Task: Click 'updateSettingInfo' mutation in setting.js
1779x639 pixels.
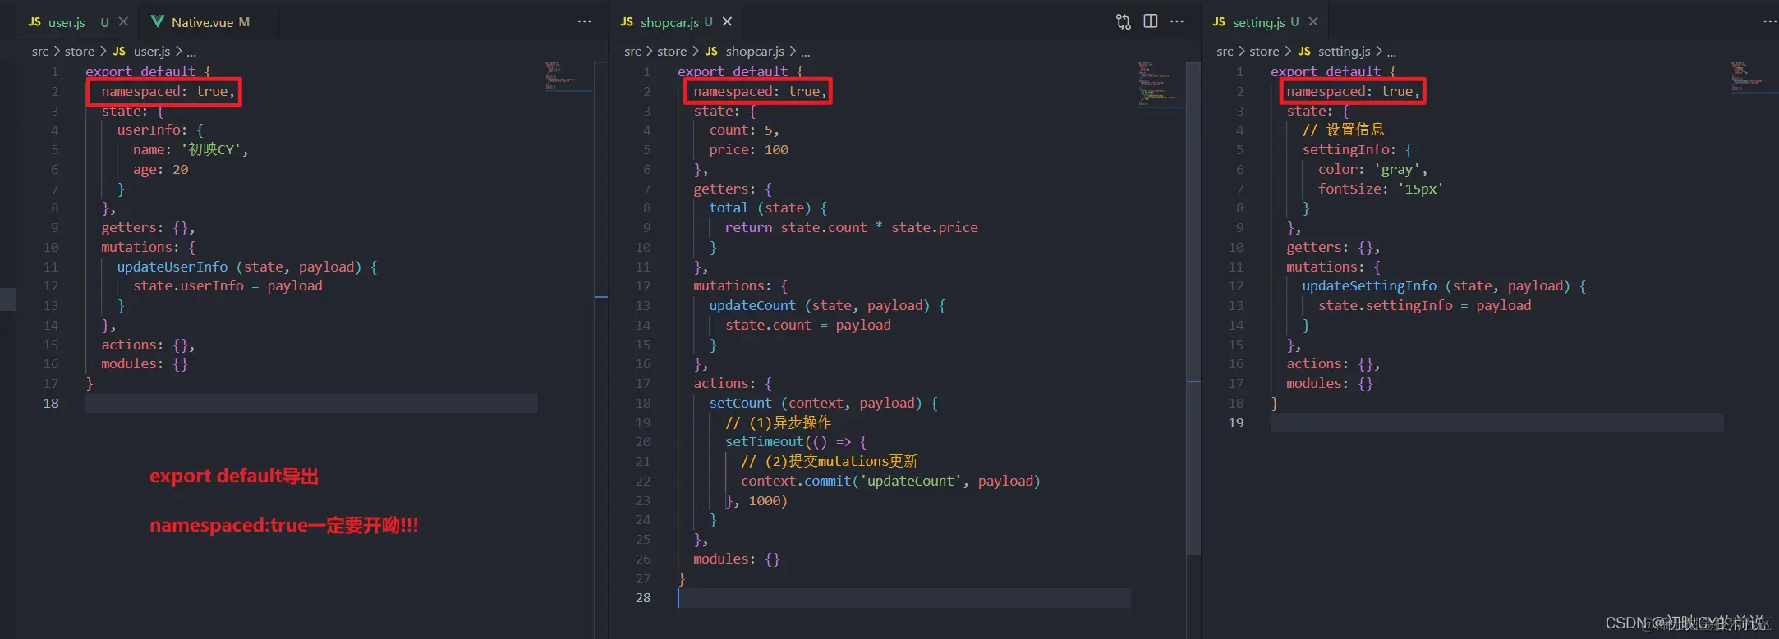Action: tap(1369, 285)
